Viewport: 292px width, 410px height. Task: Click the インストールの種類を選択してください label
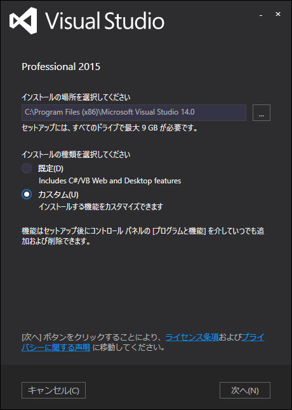point(76,155)
